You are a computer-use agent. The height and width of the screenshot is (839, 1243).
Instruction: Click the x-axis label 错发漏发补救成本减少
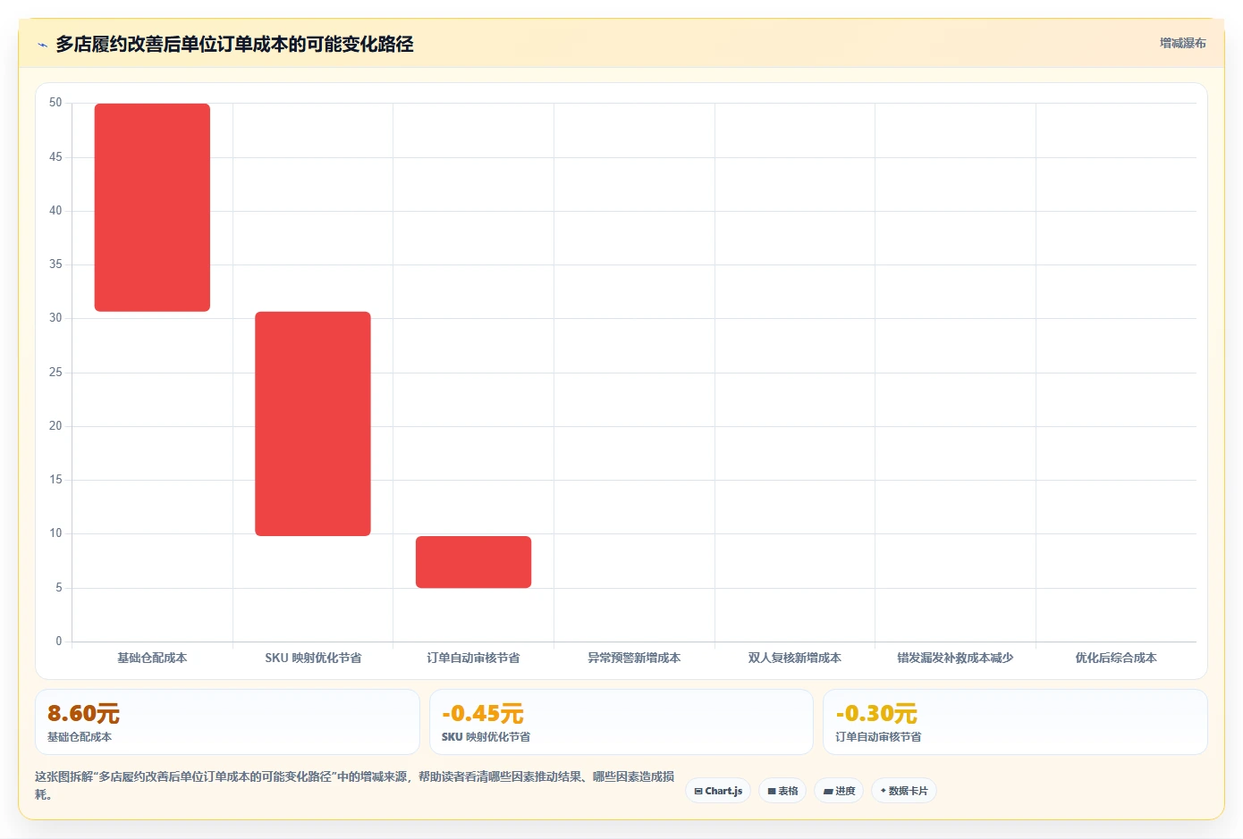955,658
